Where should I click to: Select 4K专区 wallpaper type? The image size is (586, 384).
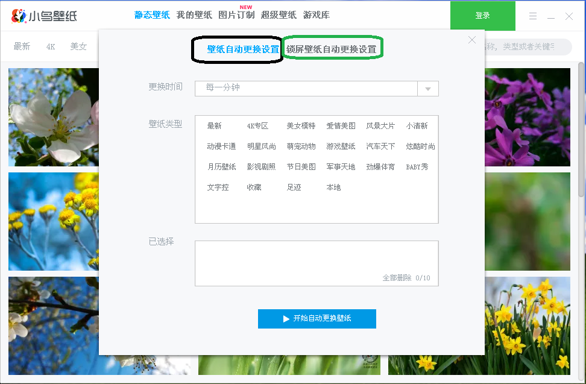(257, 126)
